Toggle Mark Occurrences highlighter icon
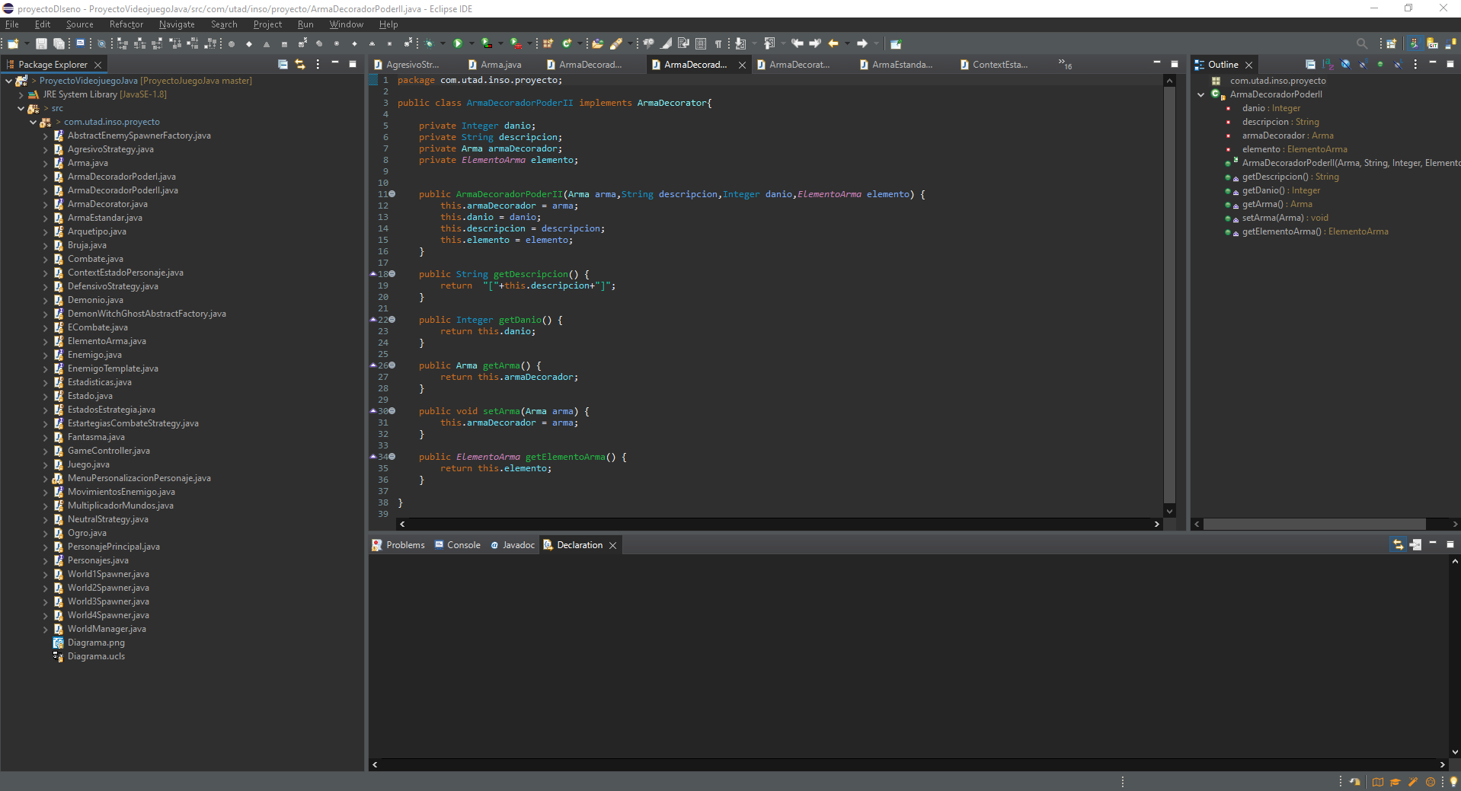The height and width of the screenshot is (791, 1461). tap(665, 43)
